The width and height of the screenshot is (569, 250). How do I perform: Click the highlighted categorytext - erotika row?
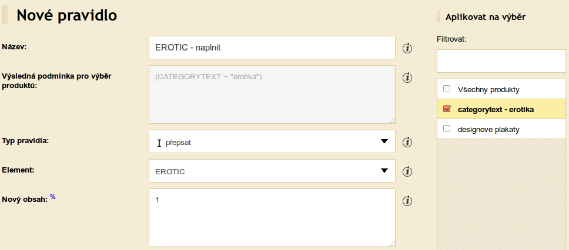501,109
